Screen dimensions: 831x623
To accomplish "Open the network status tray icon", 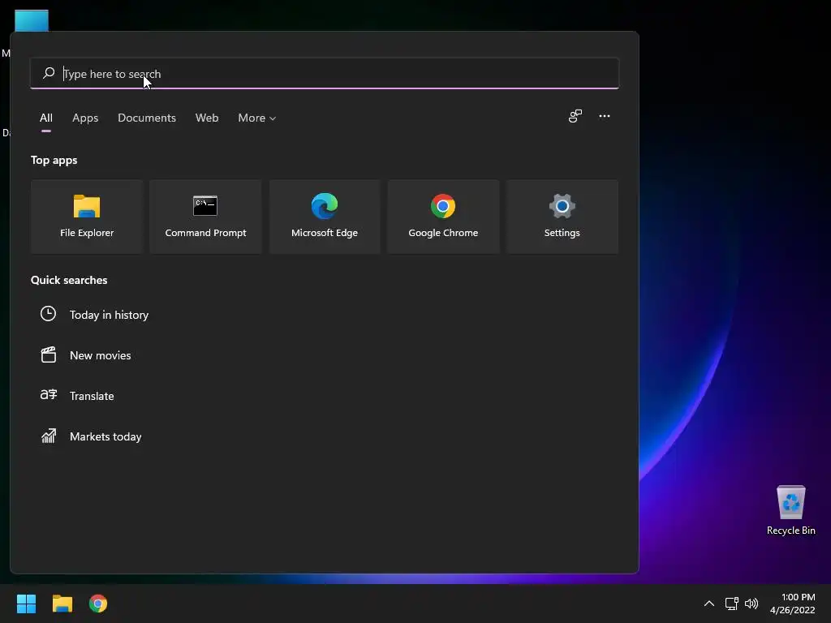I will tap(731, 604).
